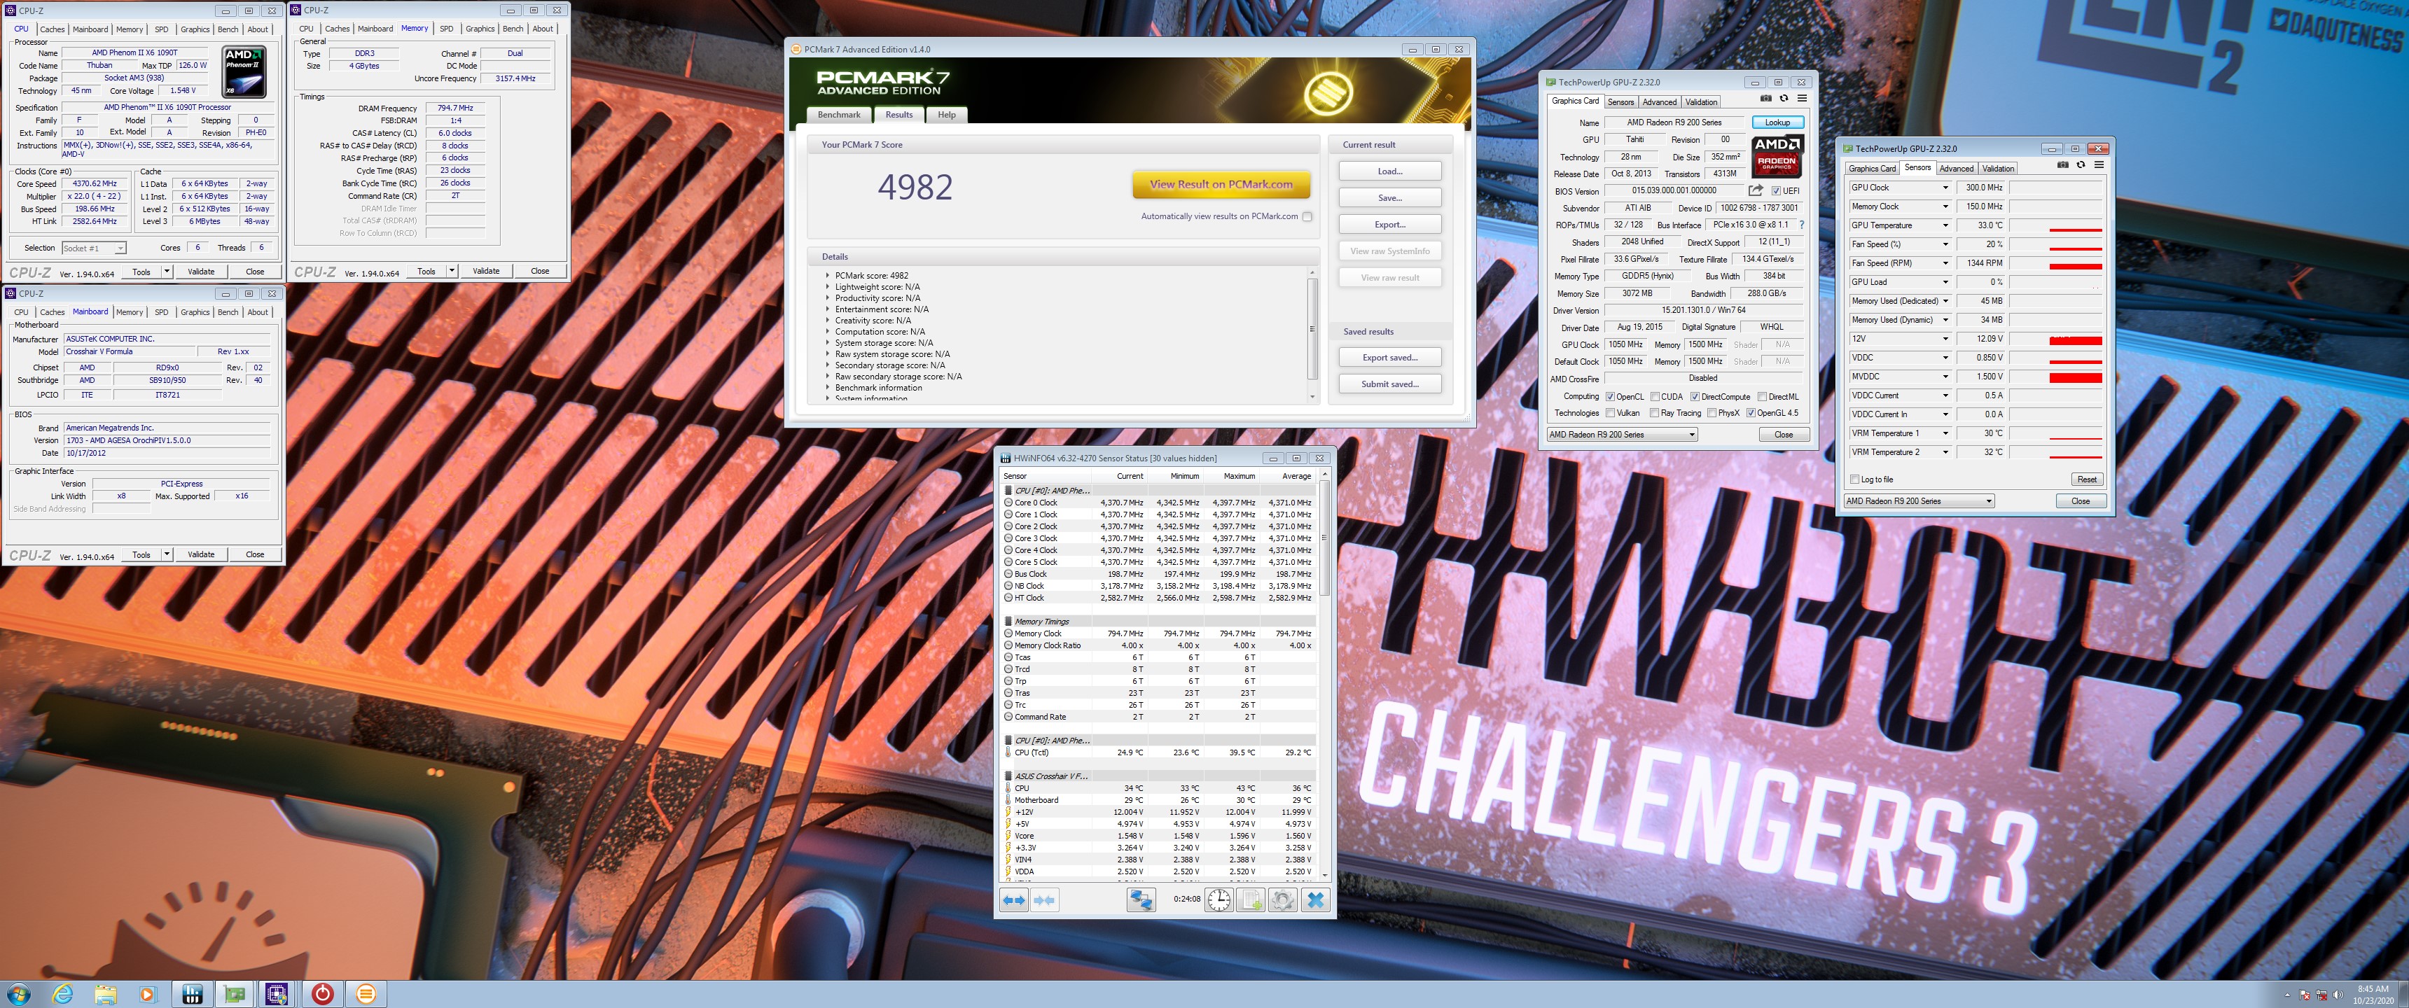This screenshot has width=2409, height=1008.
Task: Open Windows Explorer from taskbar
Action: click(106, 994)
